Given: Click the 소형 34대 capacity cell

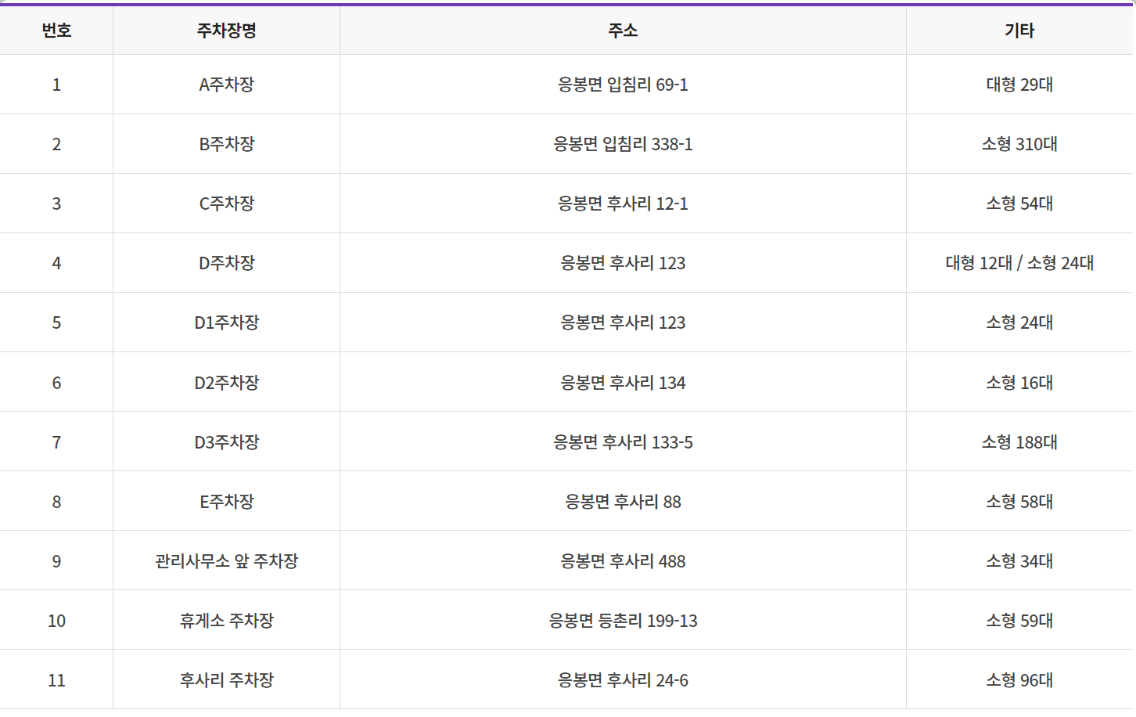Looking at the screenshot, I should tap(1019, 561).
